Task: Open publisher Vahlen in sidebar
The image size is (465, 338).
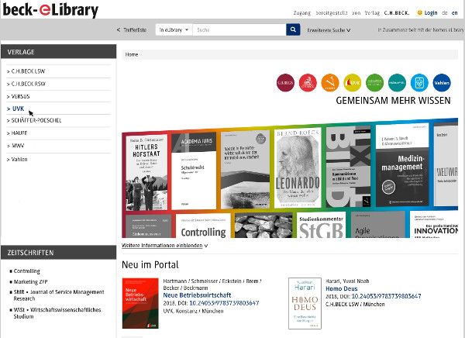Action: coord(19,160)
